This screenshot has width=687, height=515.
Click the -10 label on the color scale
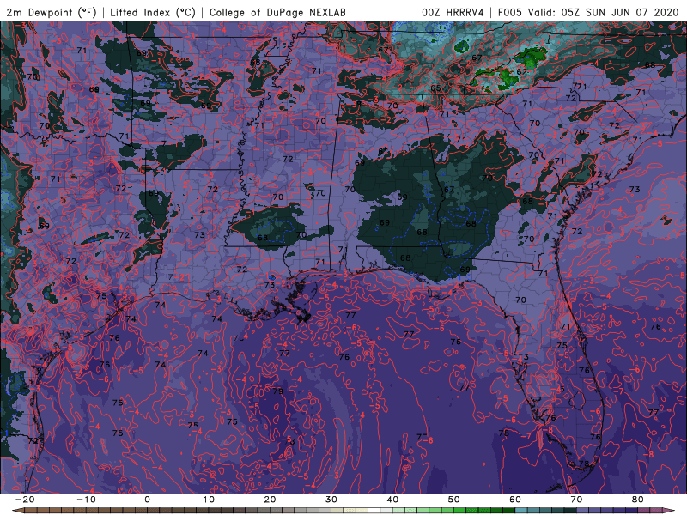click(86, 500)
